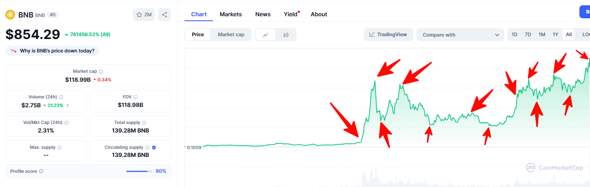Image resolution: width=590 pixels, height=187 pixels.
Task: Click the Profile score progress bar
Action: point(139,172)
